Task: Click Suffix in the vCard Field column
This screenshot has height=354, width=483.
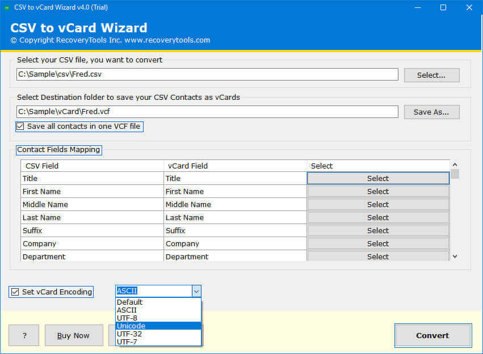Action: click(235, 230)
